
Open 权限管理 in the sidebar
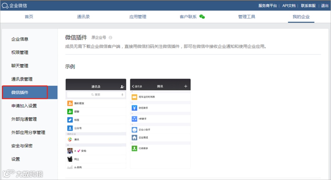(20, 52)
